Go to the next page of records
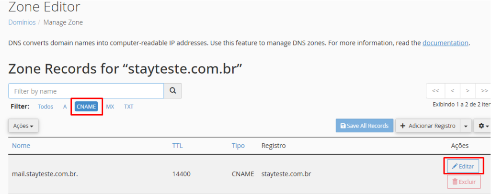The image size is (492, 194). [x=468, y=91]
